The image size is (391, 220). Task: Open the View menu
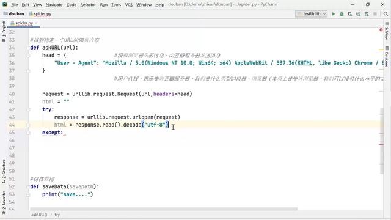[37, 4]
